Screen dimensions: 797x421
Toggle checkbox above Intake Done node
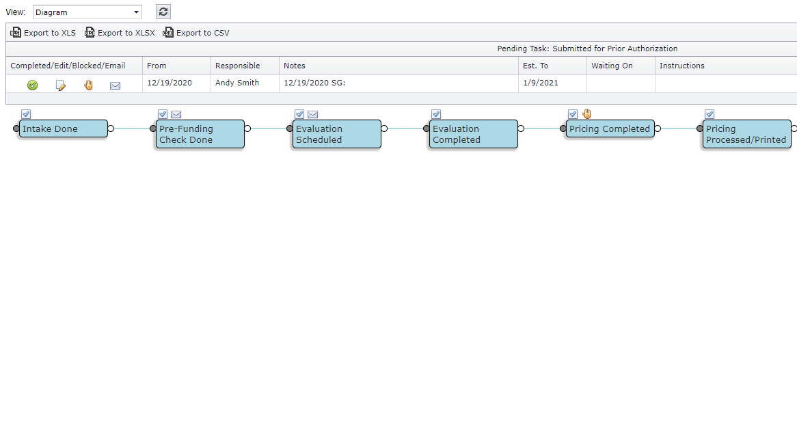(26, 114)
